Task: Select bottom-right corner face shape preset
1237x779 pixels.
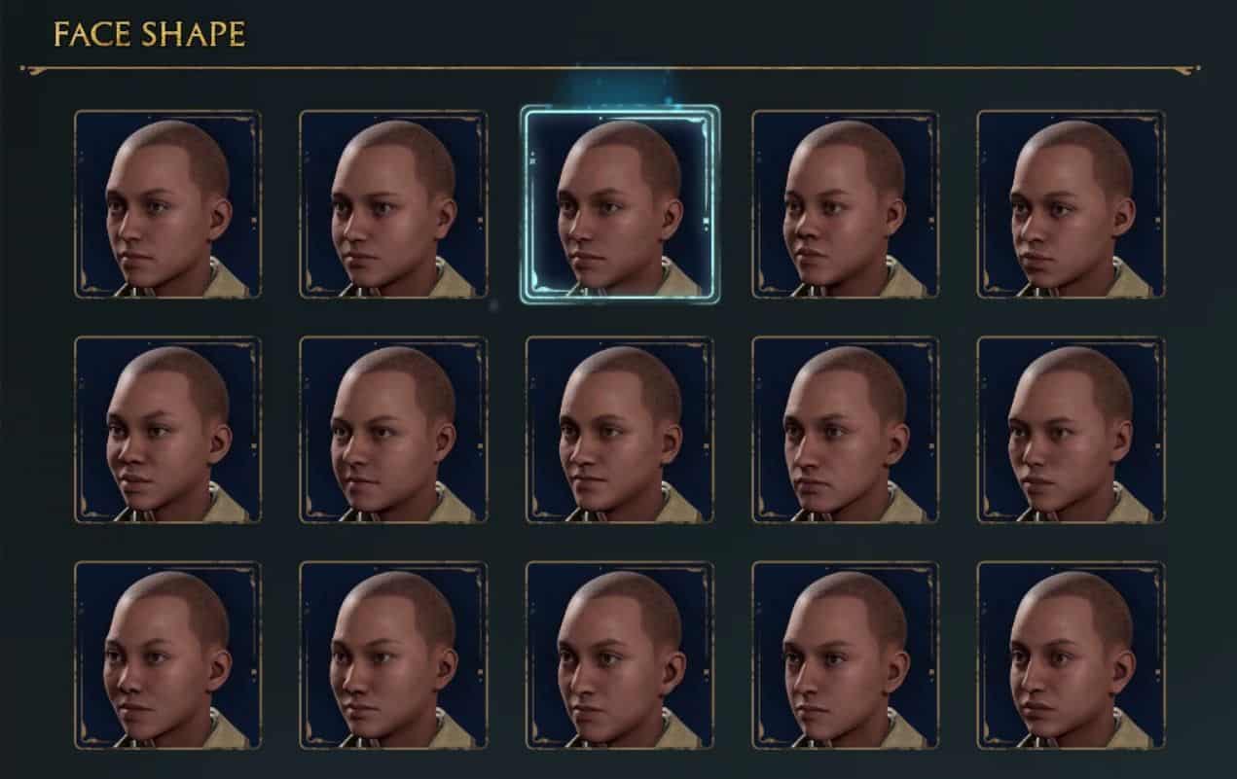Action: (x=1072, y=655)
